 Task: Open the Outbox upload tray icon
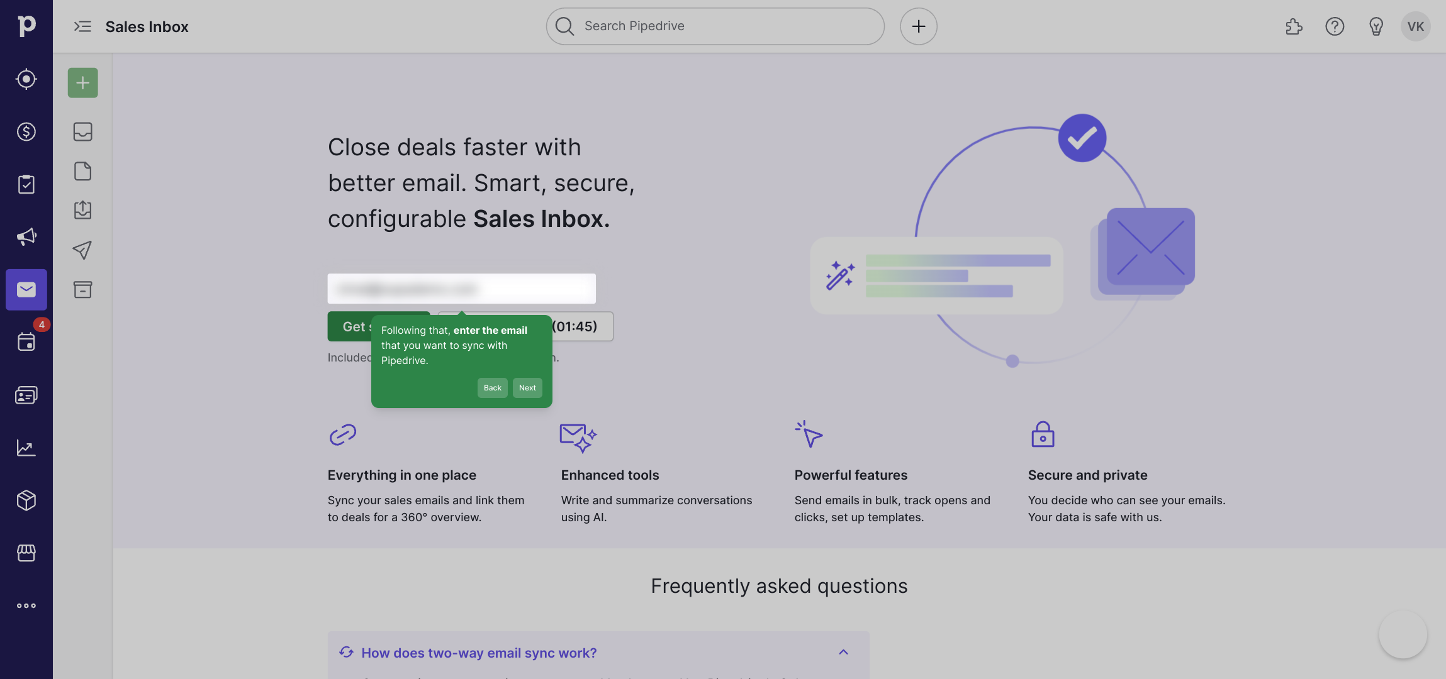point(83,210)
